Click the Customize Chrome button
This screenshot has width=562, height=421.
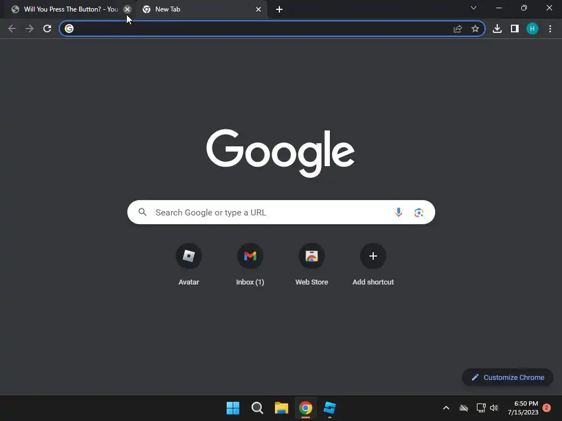click(x=508, y=377)
